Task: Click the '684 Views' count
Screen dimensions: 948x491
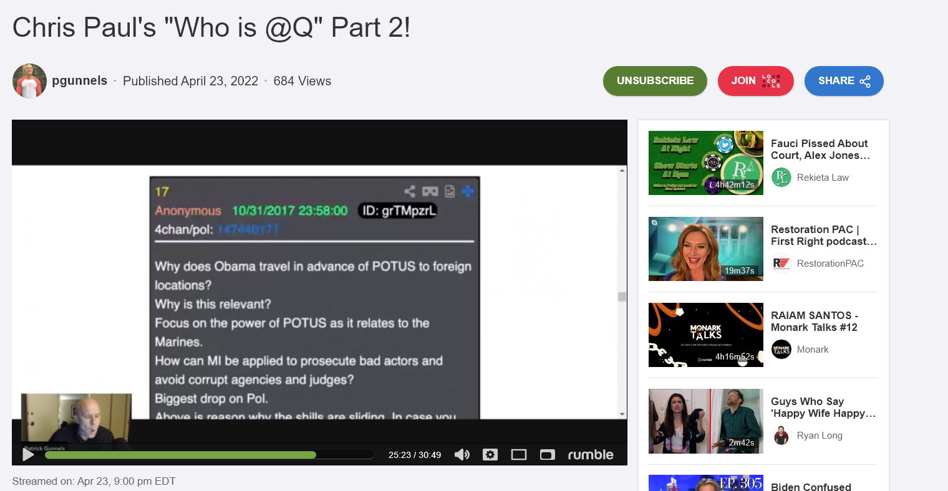Action: coord(302,81)
